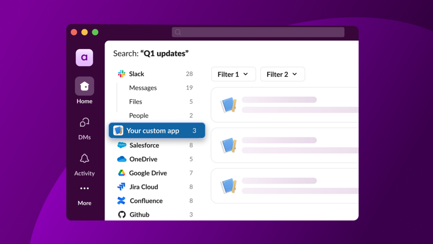The height and width of the screenshot is (244, 433).
Task: Click the workspace avatar icon in the sidebar
Action: [x=84, y=57]
